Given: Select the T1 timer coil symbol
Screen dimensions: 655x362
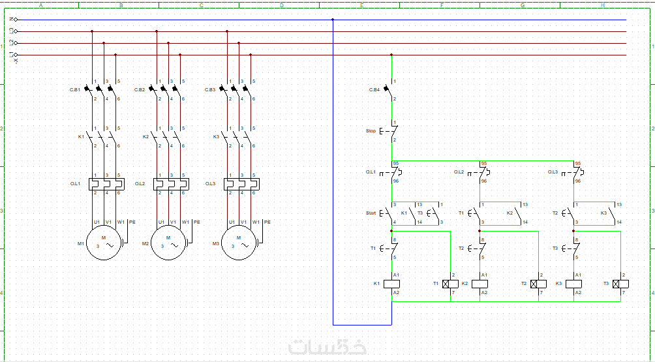Looking at the screenshot, I should coord(450,284).
